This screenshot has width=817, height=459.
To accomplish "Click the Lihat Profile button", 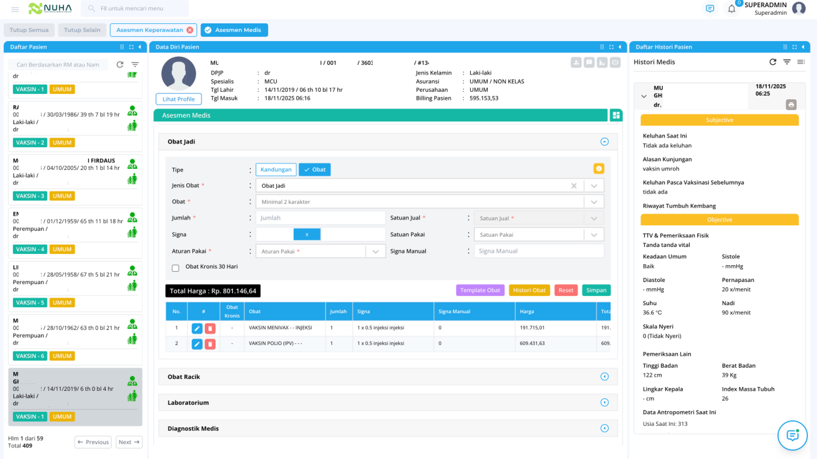I will pos(179,99).
